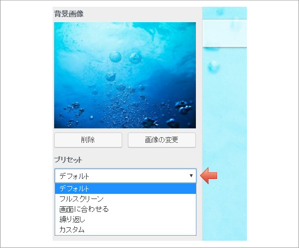Click the pair of large bubbles in the thumbnail

coord(125,58)
